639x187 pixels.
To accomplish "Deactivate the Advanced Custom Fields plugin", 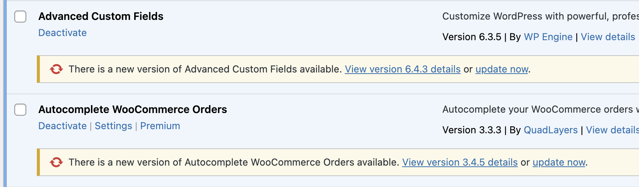I will [62, 33].
